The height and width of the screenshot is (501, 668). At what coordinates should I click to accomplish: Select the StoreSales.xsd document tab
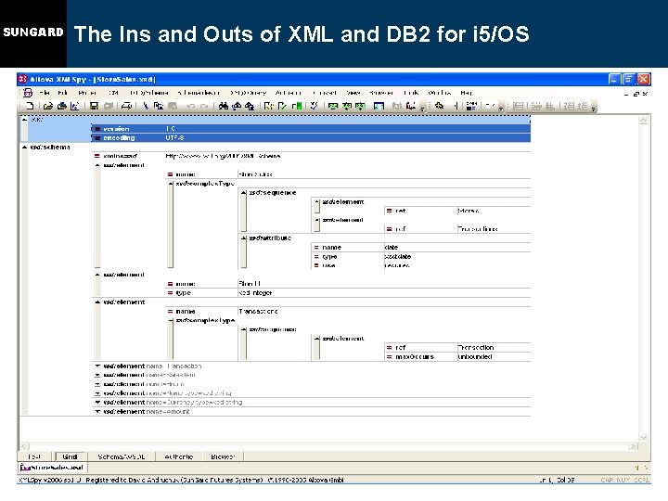tap(52, 468)
